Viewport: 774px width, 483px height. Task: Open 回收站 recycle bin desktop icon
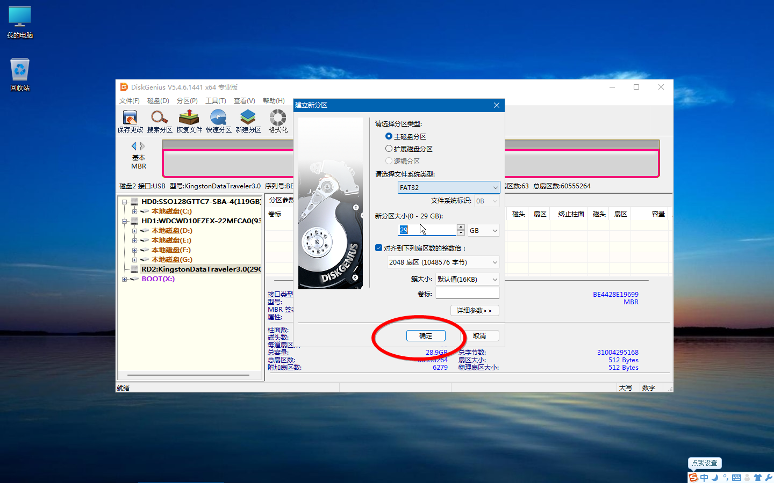20,75
